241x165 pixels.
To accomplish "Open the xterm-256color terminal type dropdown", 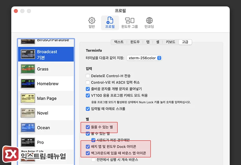I will click(x=144, y=58).
